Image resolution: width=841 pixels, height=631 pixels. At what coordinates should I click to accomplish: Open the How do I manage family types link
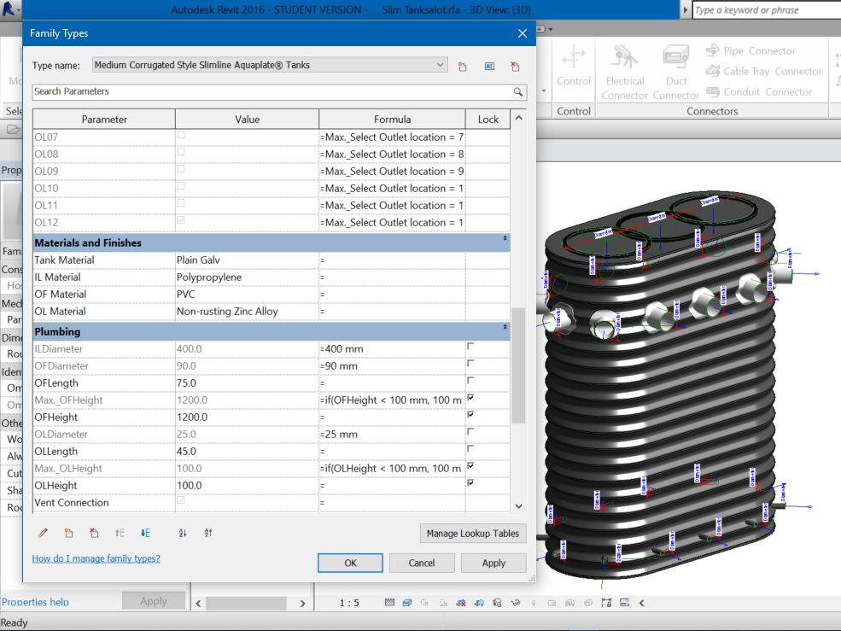click(x=96, y=558)
